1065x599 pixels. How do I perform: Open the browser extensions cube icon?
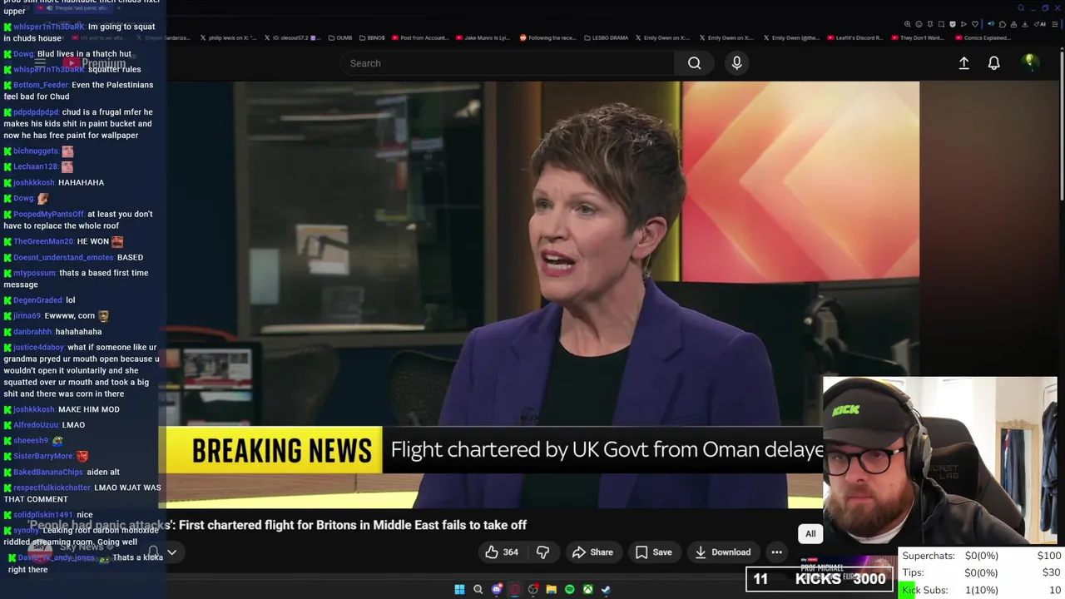point(1003,24)
